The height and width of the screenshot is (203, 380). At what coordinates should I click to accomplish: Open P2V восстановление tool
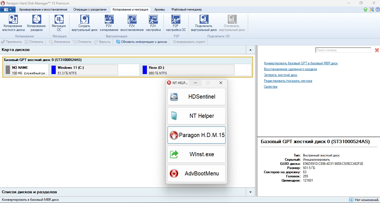(132, 23)
